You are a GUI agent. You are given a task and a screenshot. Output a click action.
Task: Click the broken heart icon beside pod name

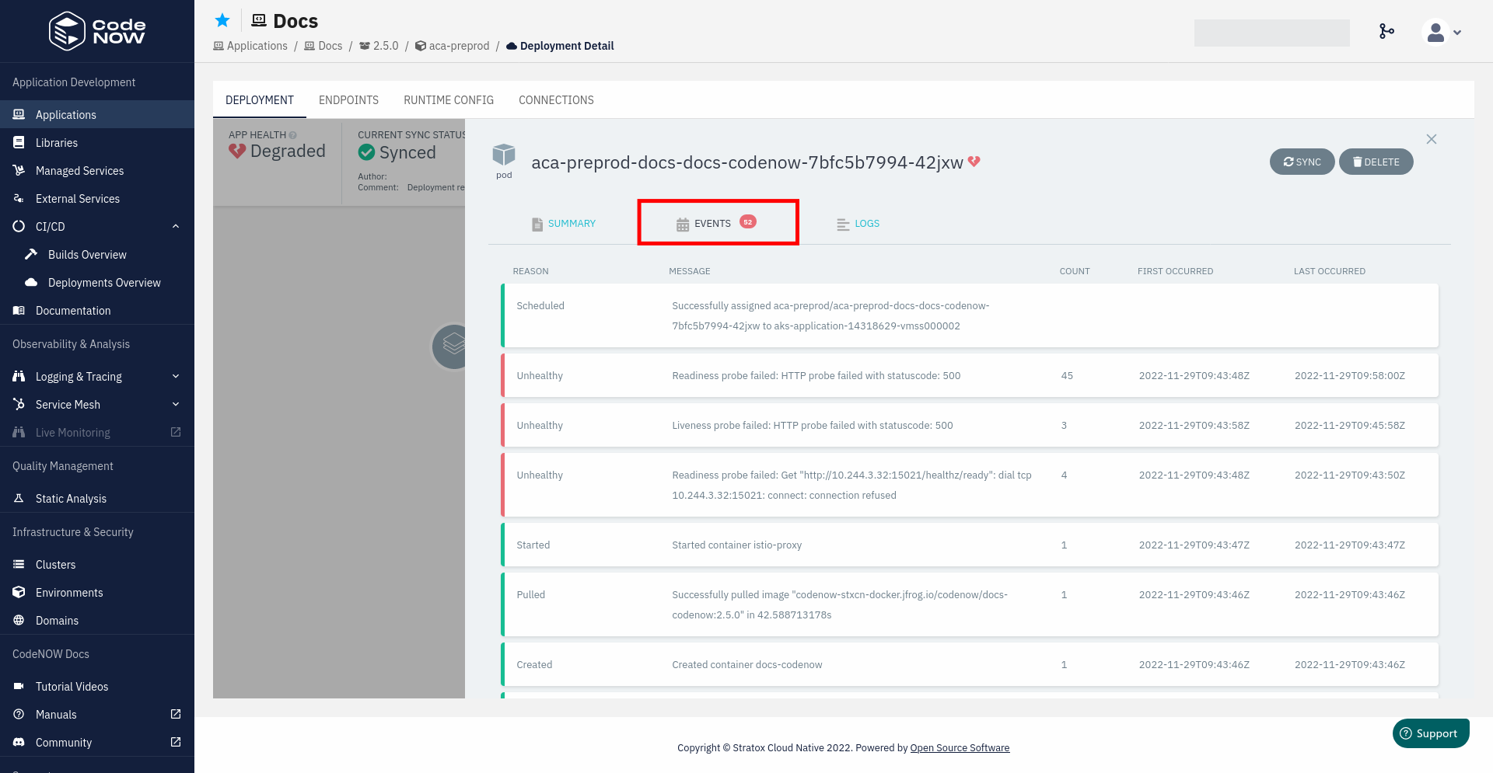point(974,162)
